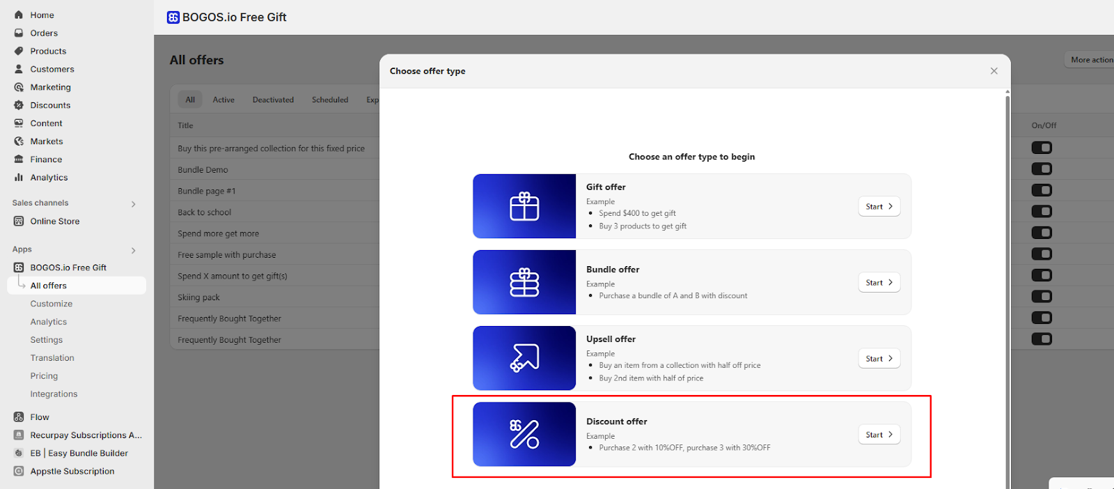
Task: Click the Discount offer percent icon
Action: click(524, 434)
